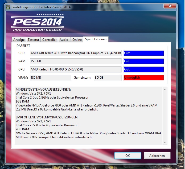Click the 'VRAM:' label
Image resolution: width=185 pixels, height=169 pixels.
pos(23,78)
